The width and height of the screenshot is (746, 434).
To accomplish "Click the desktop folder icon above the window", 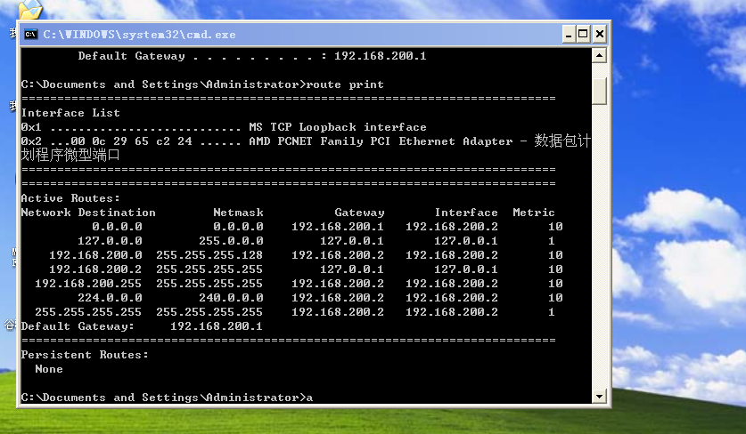I will point(30,10).
